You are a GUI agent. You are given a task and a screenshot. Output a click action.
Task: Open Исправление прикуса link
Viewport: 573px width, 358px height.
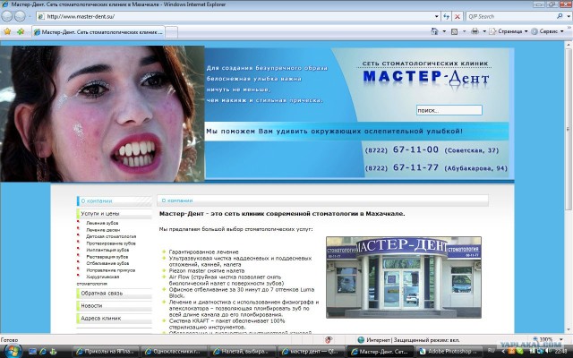tap(111, 270)
